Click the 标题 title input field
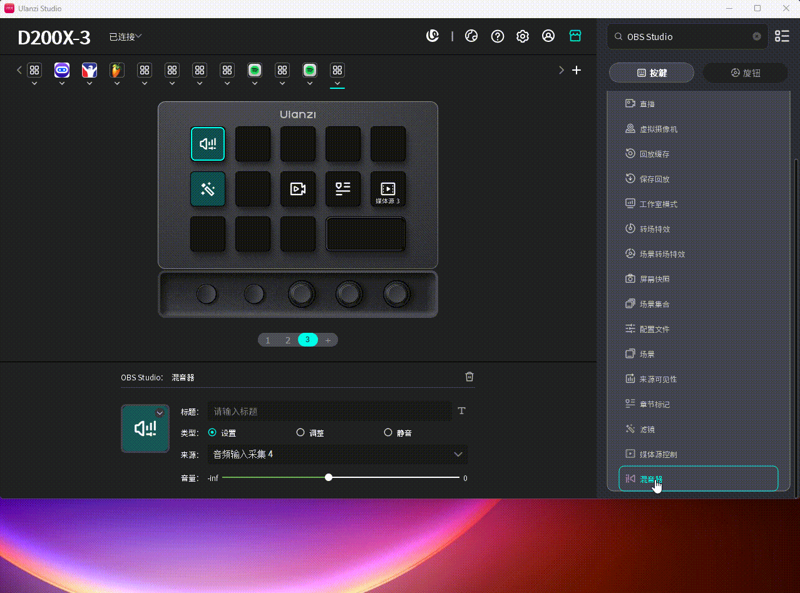800x593 pixels. (x=329, y=411)
